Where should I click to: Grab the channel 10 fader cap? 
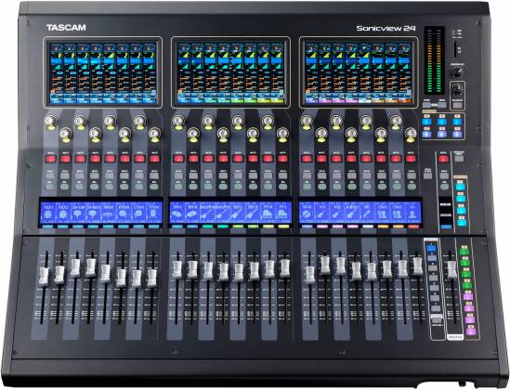192,269
